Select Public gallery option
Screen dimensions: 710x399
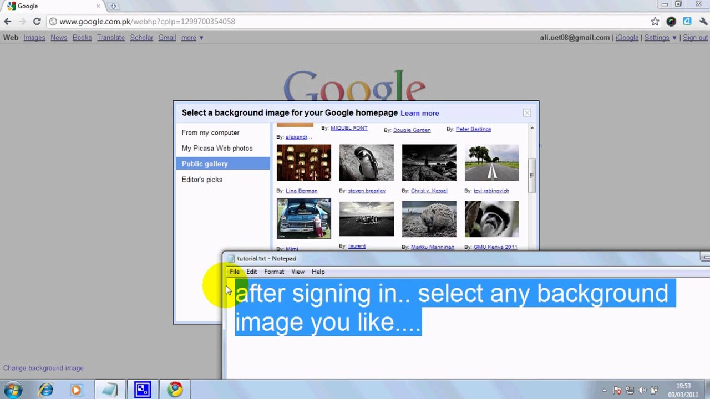tap(222, 163)
